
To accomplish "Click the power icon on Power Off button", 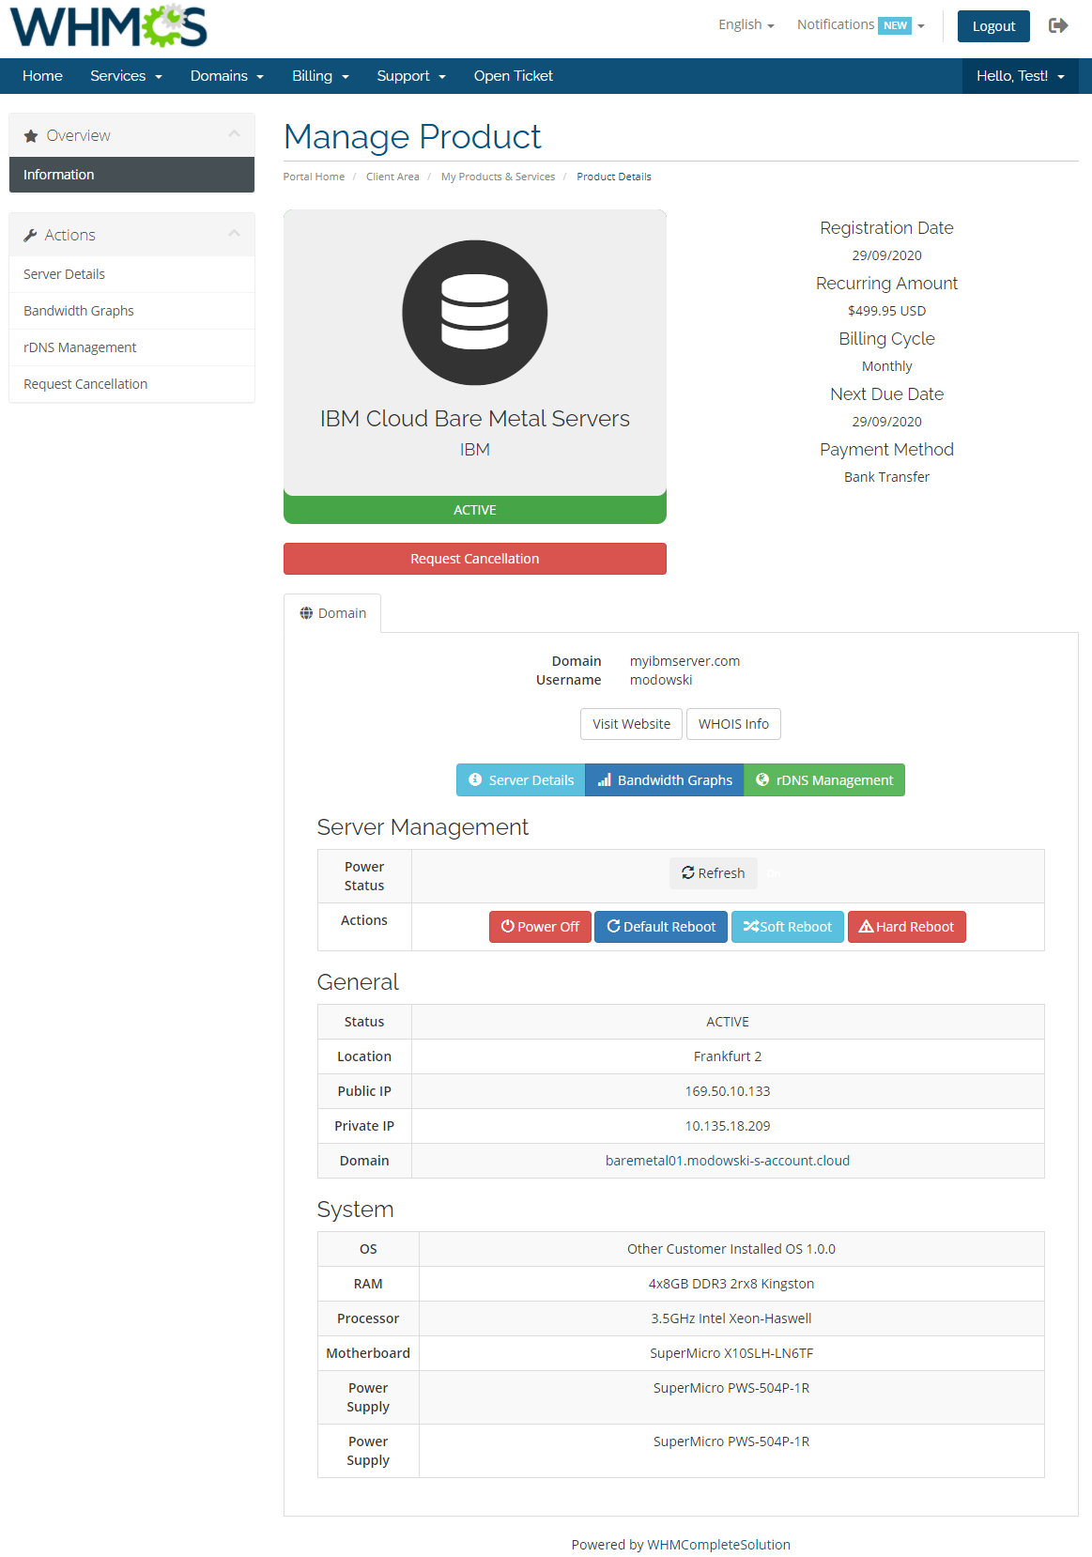I will (508, 926).
